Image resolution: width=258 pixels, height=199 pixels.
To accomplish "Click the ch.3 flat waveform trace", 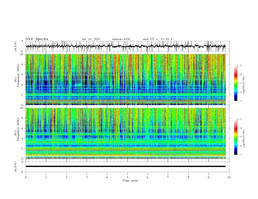I will click(125, 166).
